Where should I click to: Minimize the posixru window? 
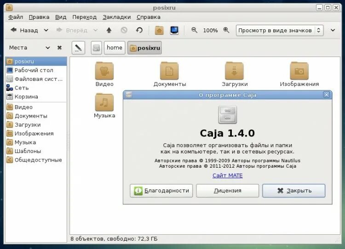(320, 8)
